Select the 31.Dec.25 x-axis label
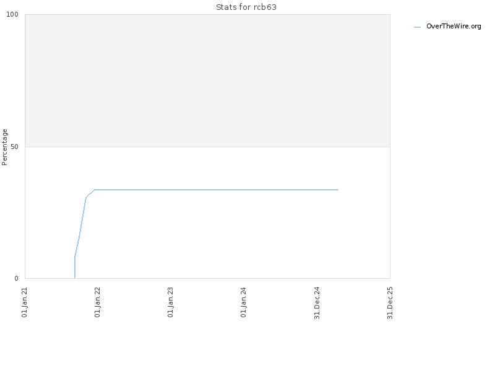The height and width of the screenshot is (371, 495). tap(390, 303)
